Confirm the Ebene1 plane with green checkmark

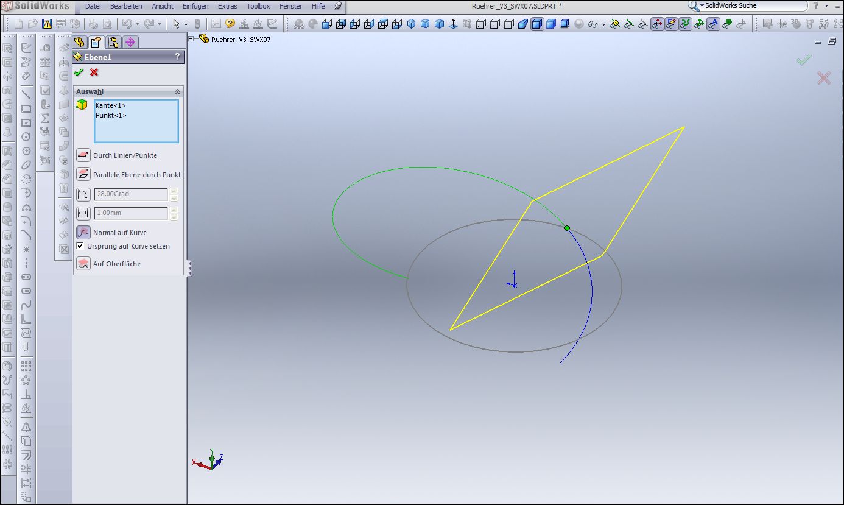pyautogui.click(x=79, y=72)
